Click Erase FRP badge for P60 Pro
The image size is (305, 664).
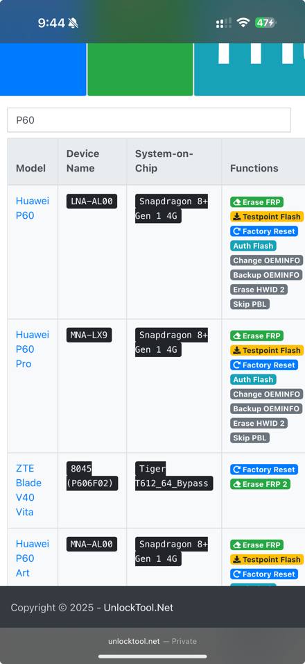(257, 335)
